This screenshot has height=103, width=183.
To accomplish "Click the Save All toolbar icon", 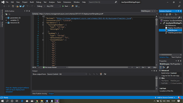I will pyautogui.click(x=24, y=6).
